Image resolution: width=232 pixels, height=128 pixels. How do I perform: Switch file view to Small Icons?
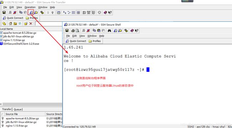pyautogui.click(x=69, y=12)
